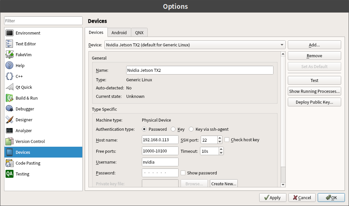The width and height of the screenshot is (349, 206).
Task: Click the Devices tablet icon
Action: point(10,152)
